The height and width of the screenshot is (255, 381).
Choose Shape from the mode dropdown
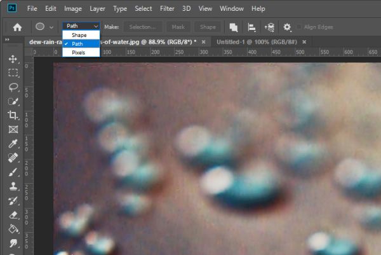click(x=81, y=35)
